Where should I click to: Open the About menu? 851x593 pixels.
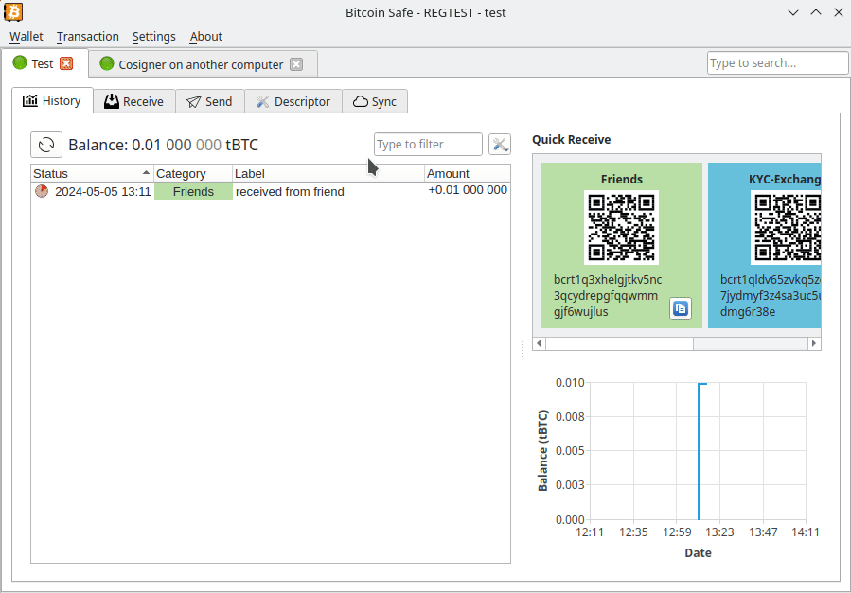tap(205, 36)
